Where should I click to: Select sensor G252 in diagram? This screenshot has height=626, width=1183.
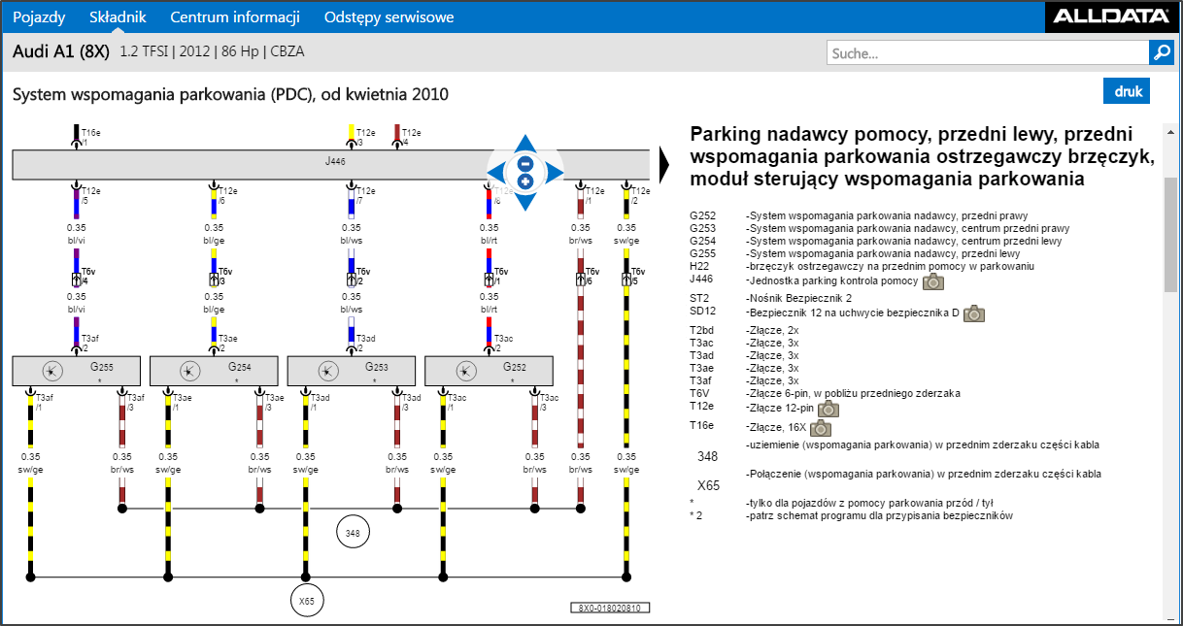(x=489, y=371)
